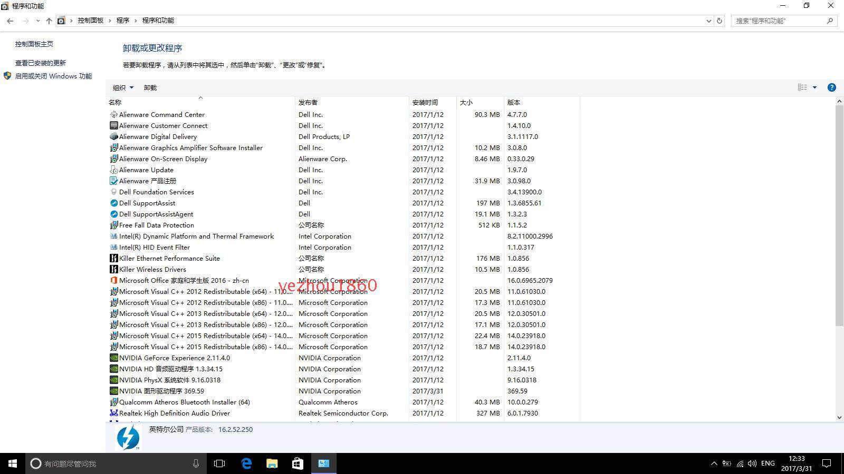The image size is (844, 474).
Task: Click the Intel(R) HID Event Filter icon
Action: [113, 247]
